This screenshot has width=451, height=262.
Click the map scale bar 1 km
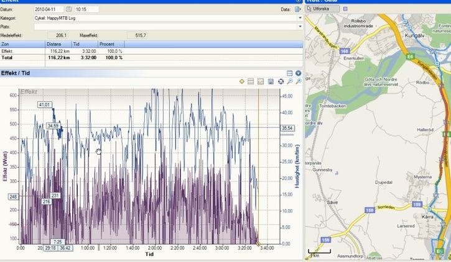pyautogui.click(x=319, y=253)
